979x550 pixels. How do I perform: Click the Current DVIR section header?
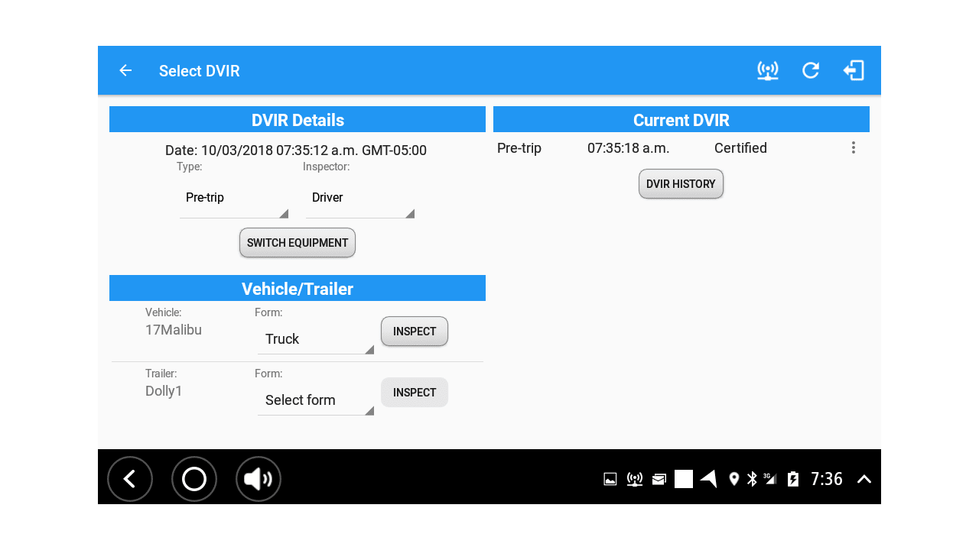681,120
